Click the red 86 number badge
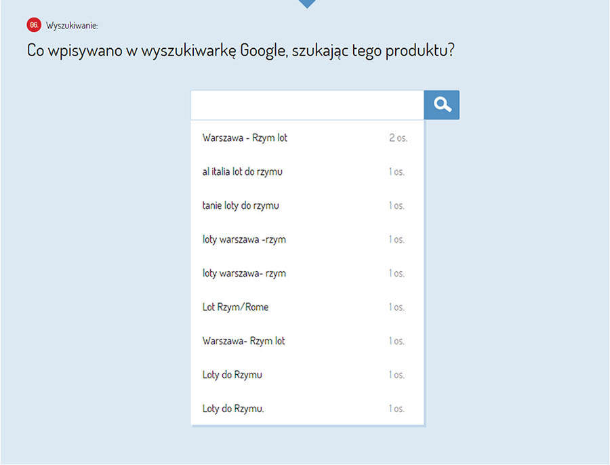Viewport: 610px width, 465px height. 34,25
